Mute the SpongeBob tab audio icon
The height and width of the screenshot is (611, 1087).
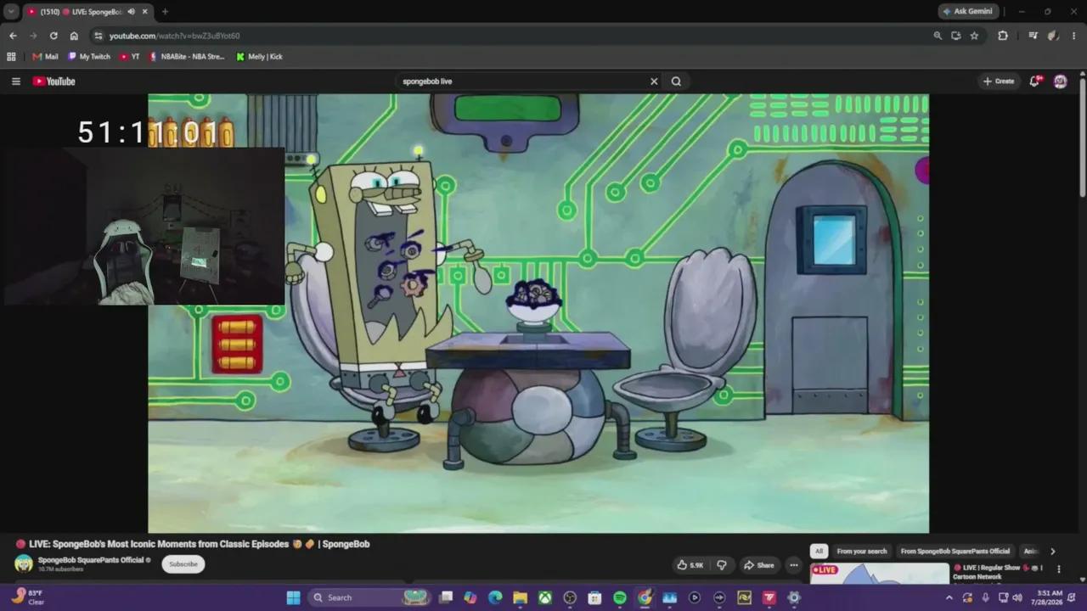coord(132,12)
